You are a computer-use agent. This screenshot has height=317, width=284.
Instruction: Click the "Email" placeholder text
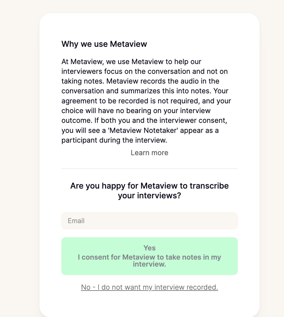point(76,221)
